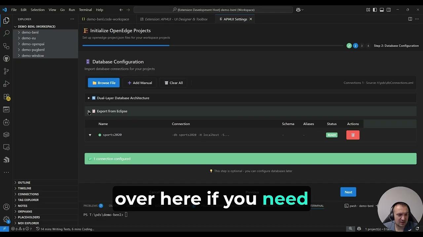Toggle primary side bar layout icon
The image size is (423, 237).
[375, 10]
